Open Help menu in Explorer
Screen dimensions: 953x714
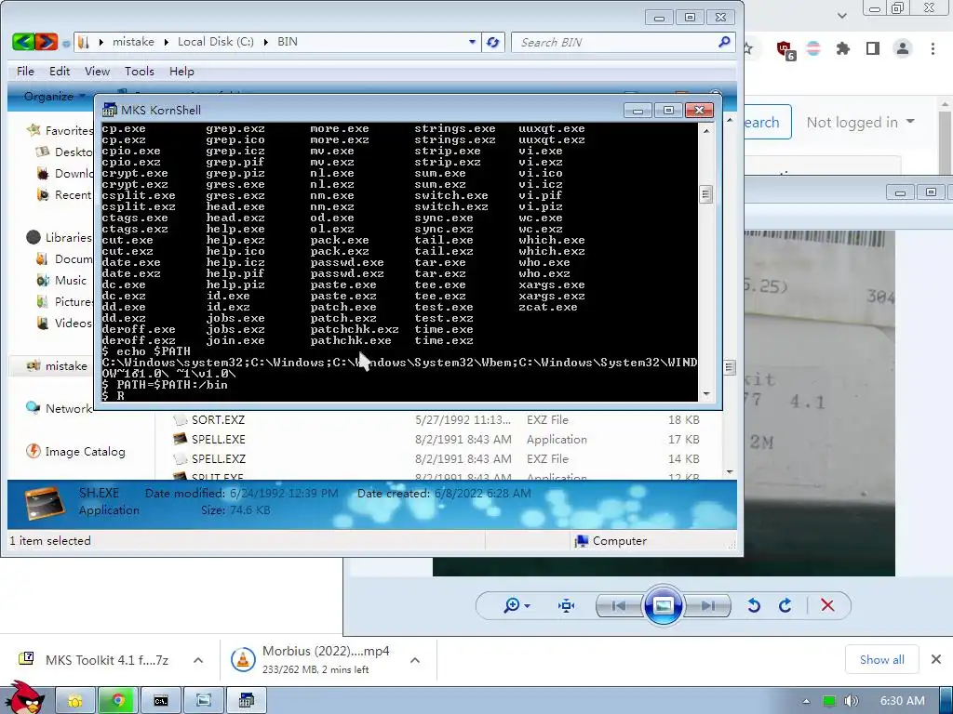(181, 71)
